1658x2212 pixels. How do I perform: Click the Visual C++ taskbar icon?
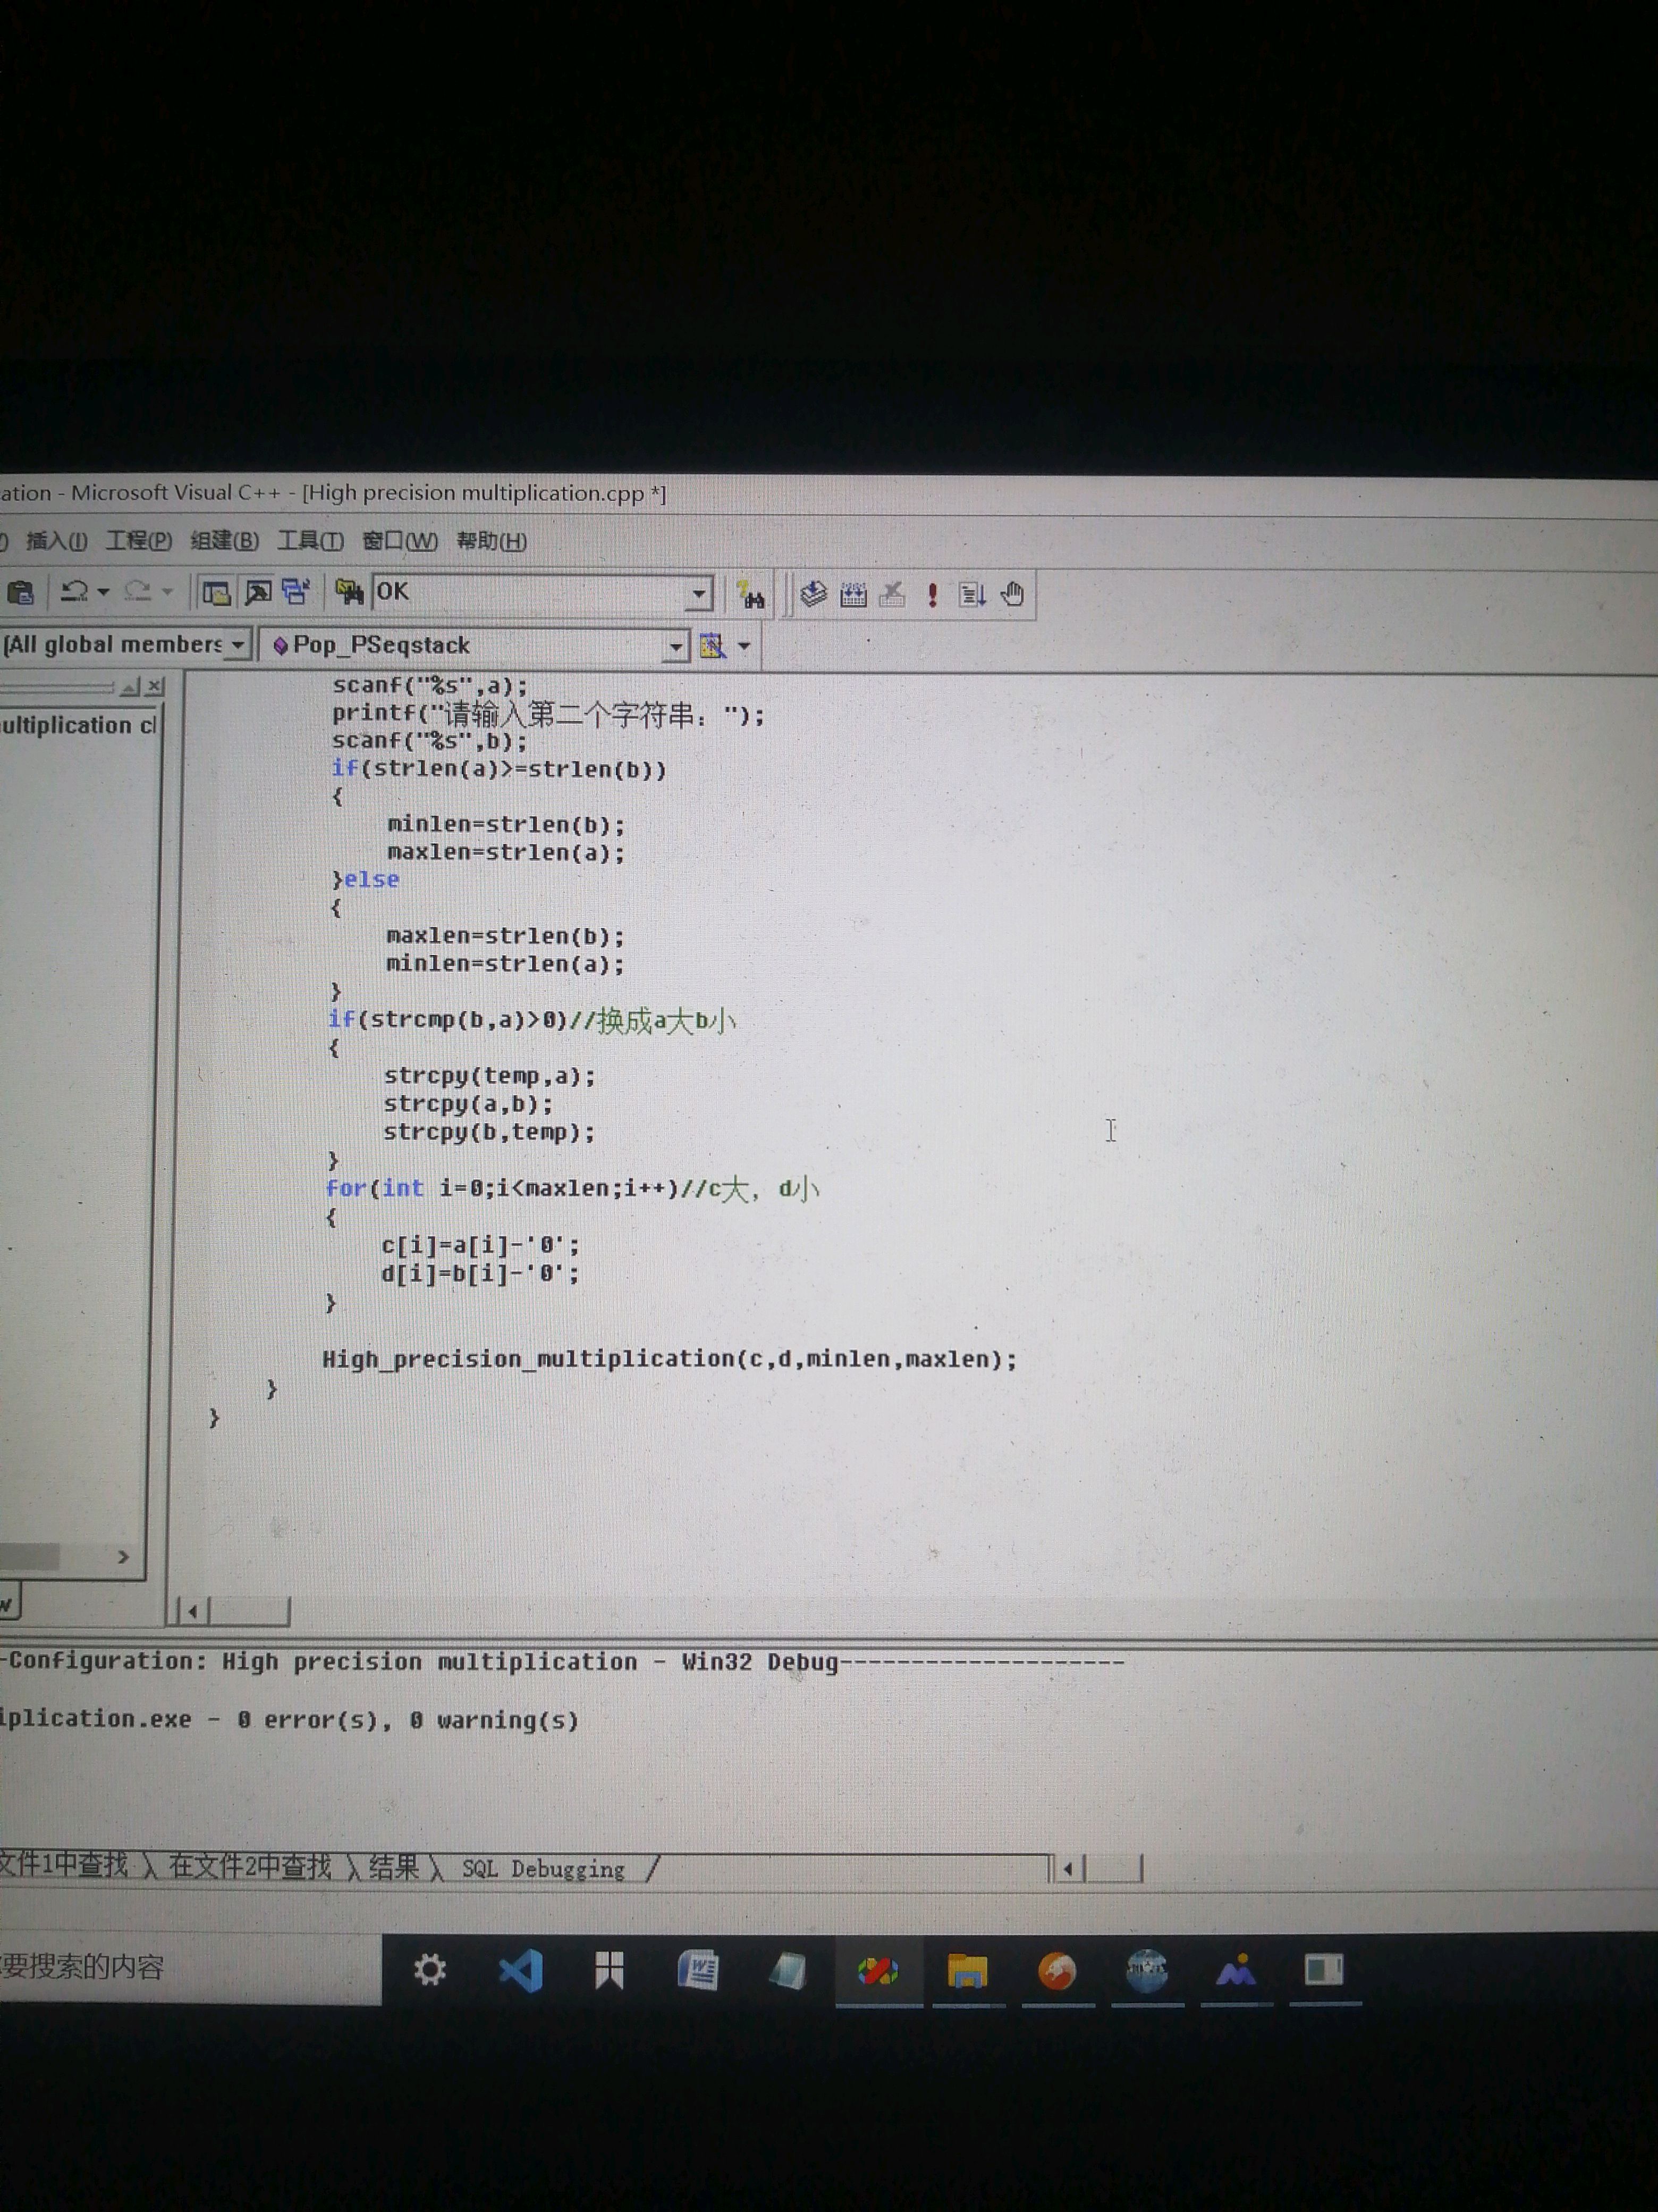click(877, 1971)
